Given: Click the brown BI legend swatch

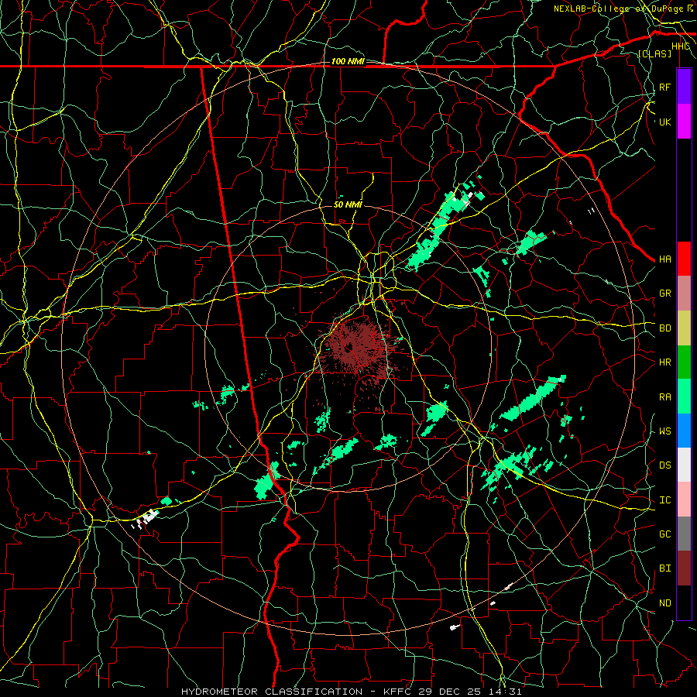Looking at the screenshot, I should tap(684, 568).
